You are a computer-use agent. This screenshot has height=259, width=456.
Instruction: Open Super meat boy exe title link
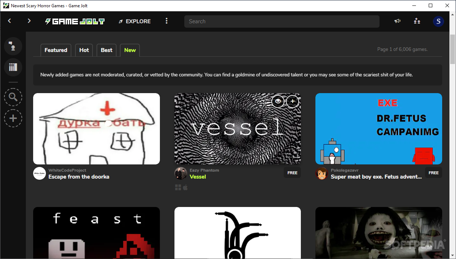coord(376,177)
